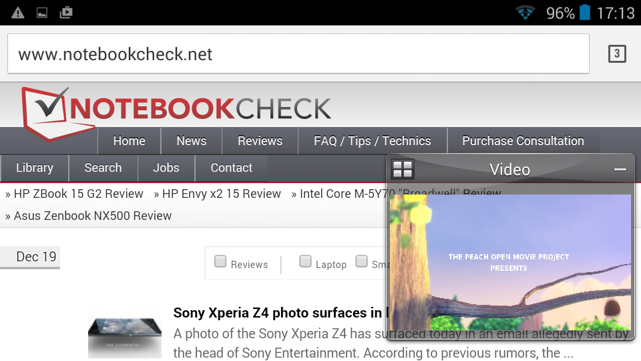This screenshot has height=361, width=641.
Task: Open the Library menu item
Action: (x=35, y=168)
